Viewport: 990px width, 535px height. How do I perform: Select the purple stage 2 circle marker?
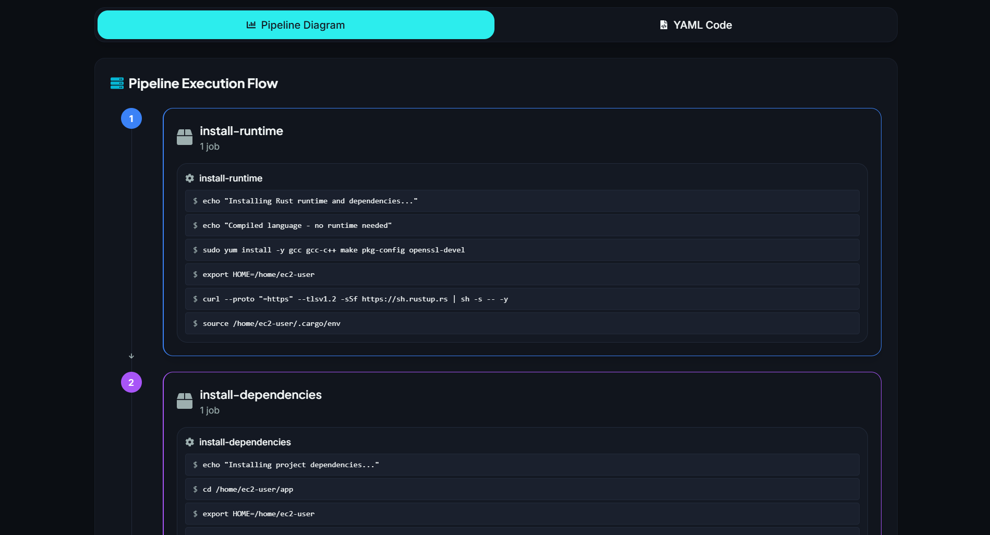[131, 382]
